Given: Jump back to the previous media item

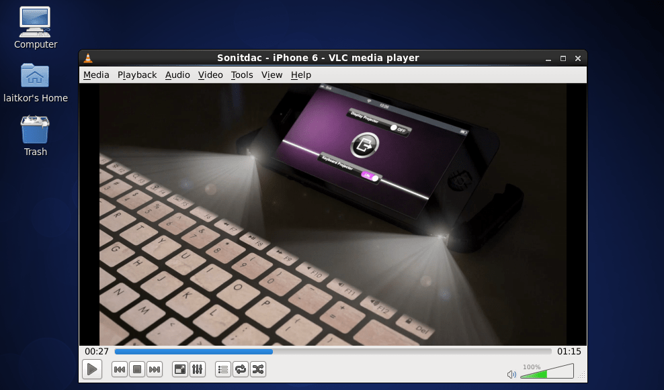Looking at the screenshot, I should pyautogui.click(x=119, y=369).
